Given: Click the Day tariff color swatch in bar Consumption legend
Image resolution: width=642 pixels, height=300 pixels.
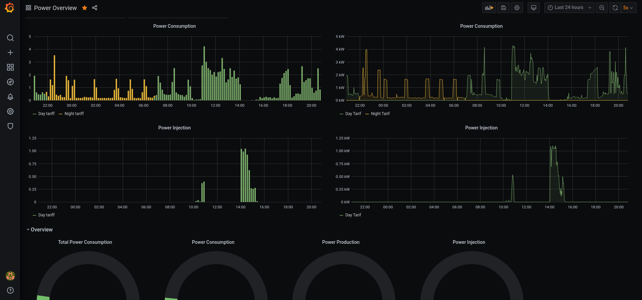Looking at the screenshot, I should 34,114.
